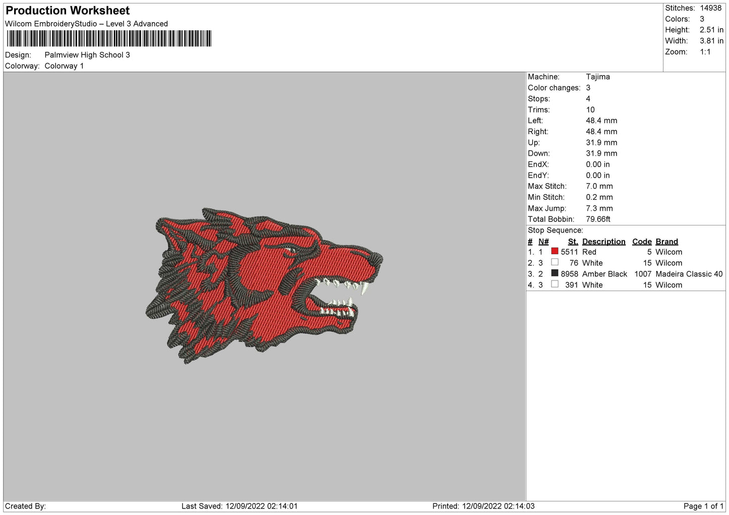Screen dimensions: 729x515
Task: Click the 'Amber Black' description text
Action: (x=604, y=274)
